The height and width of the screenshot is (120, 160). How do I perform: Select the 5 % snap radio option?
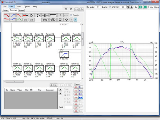pyautogui.click(x=65, y=92)
